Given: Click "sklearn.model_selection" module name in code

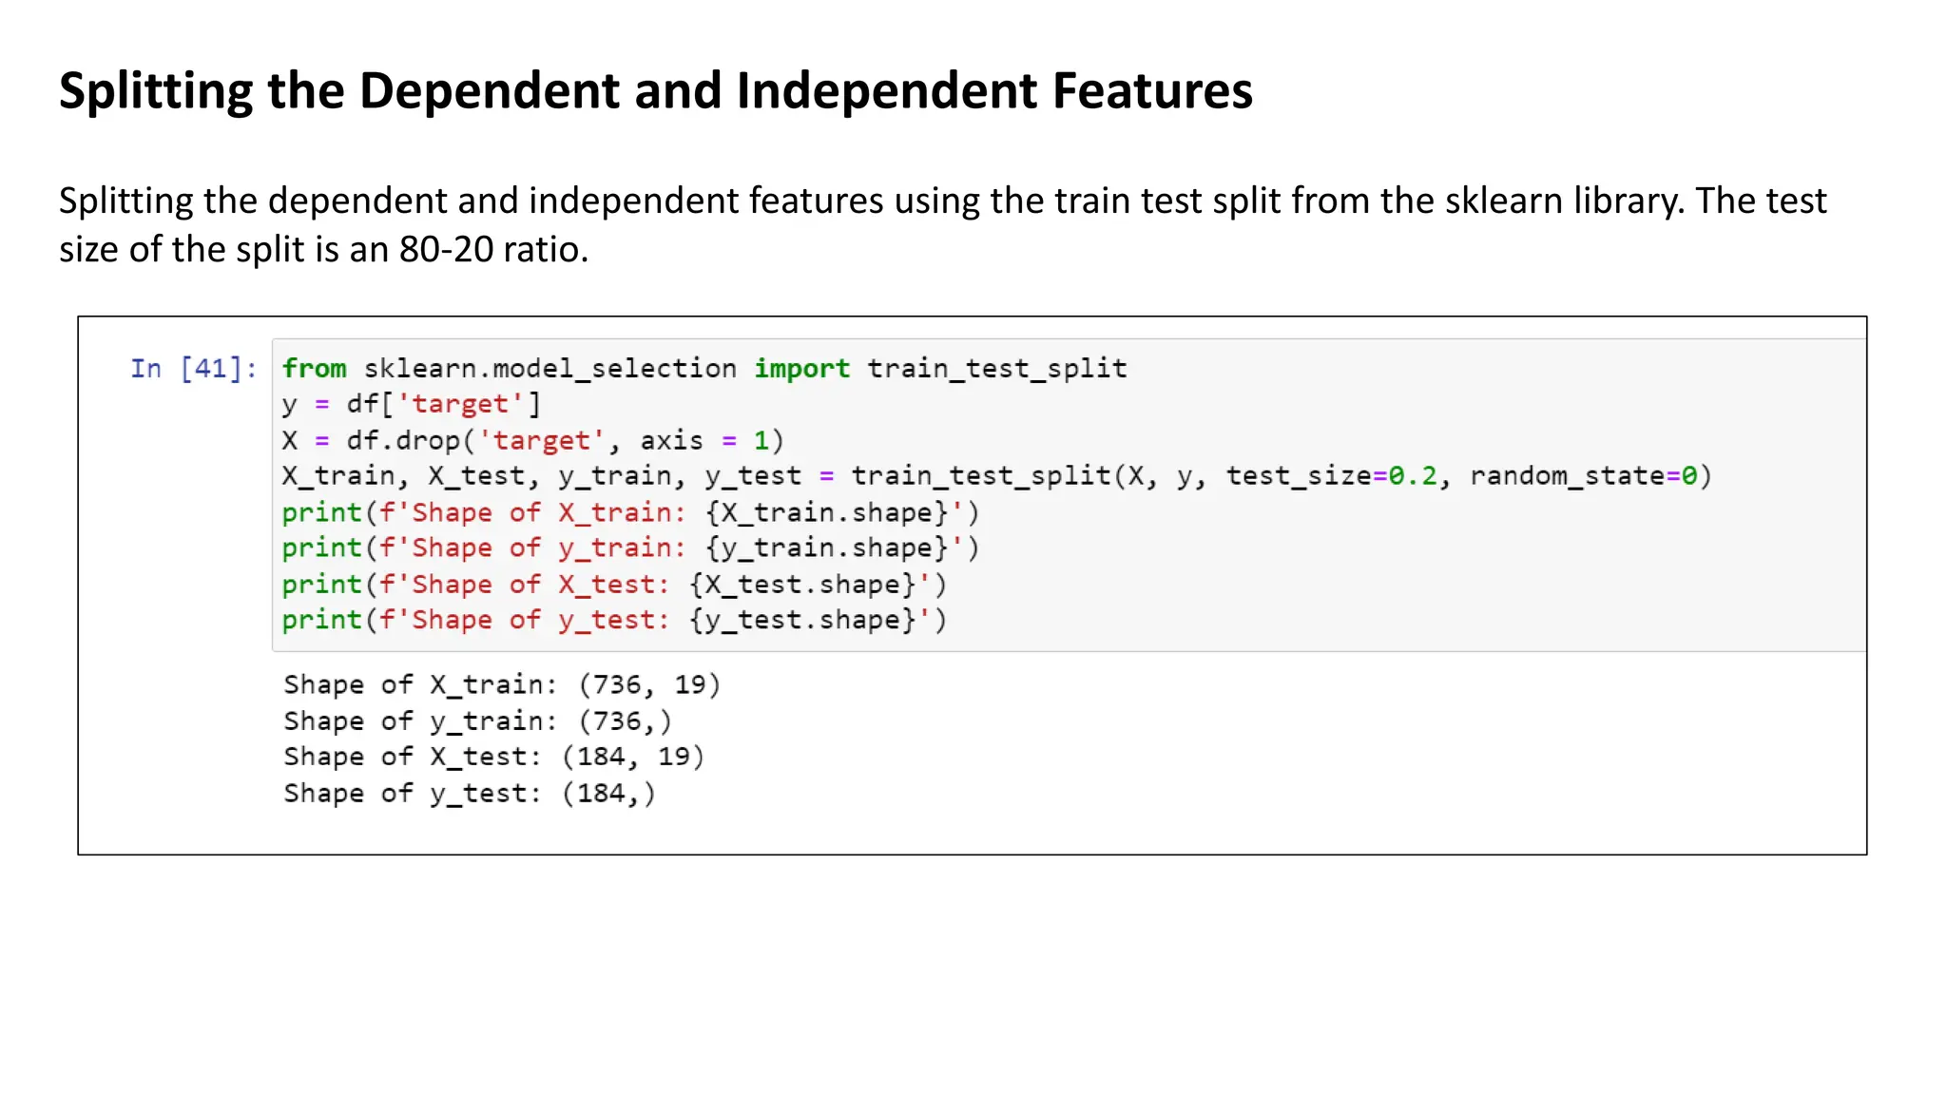Looking at the screenshot, I should (x=549, y=369).
